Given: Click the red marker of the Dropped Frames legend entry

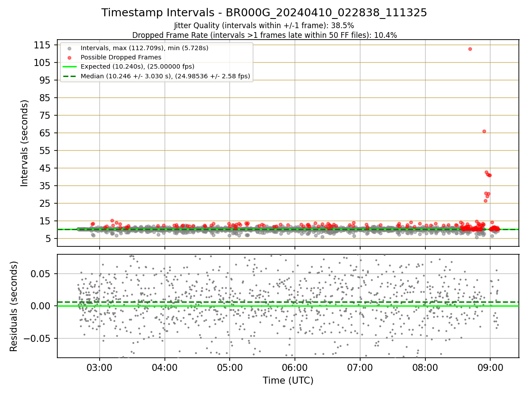Looking at the screenshot, I should point(69,57).
